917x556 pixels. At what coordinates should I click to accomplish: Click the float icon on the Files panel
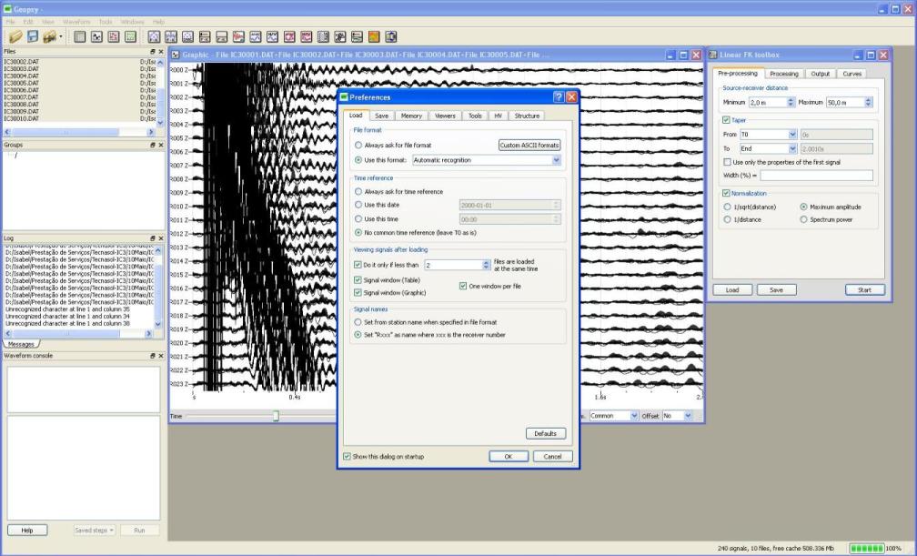coord(153,52)
